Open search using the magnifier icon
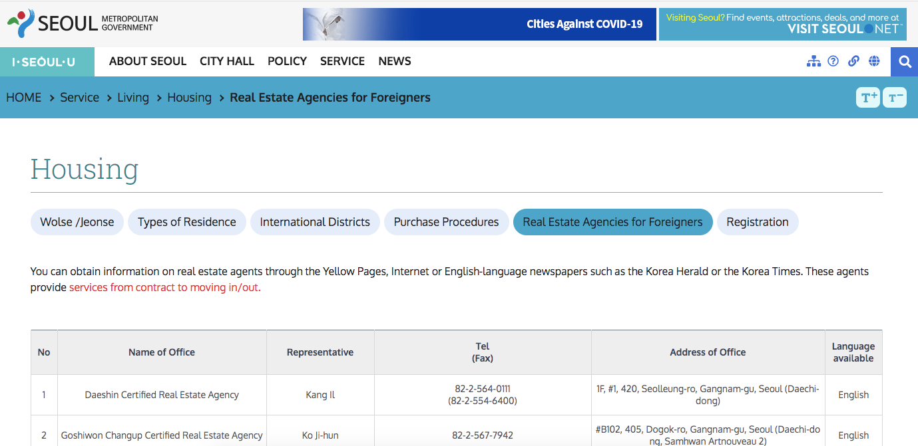This screenshot has height=446, width=918. point(904,61)
